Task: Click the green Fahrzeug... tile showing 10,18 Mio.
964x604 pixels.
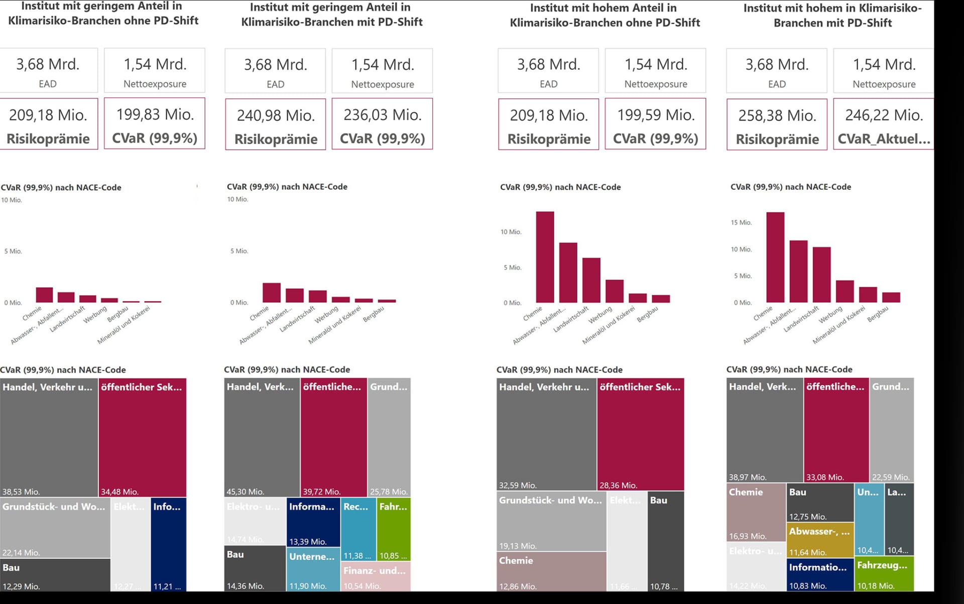Action: pos(884,574)
